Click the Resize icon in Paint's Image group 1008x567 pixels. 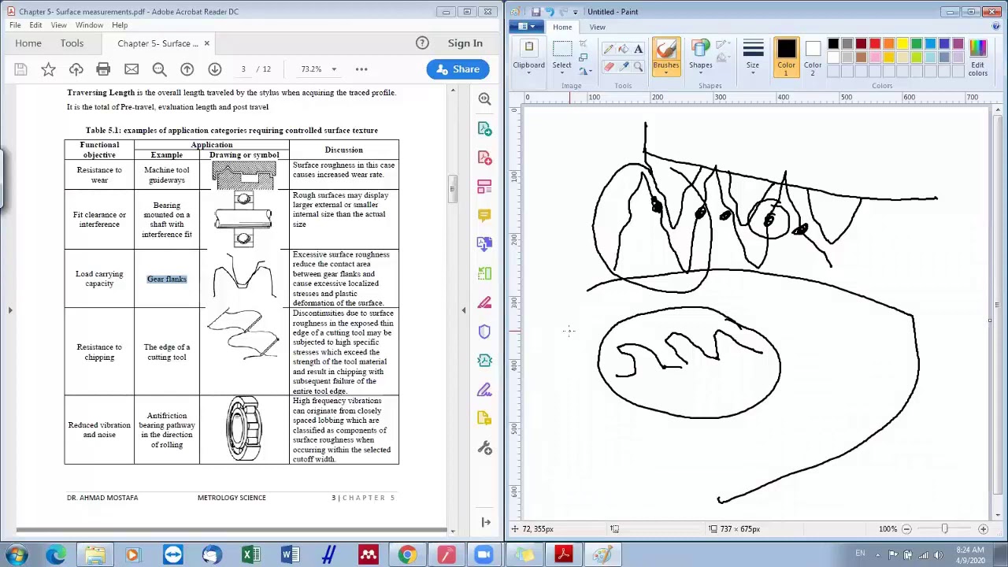click(583, 57)
